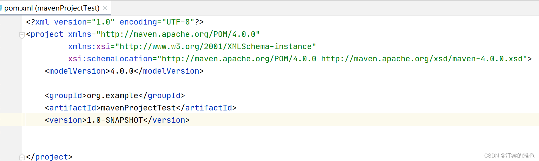Close the pom.xml editor tab
The image size is (539, 161).
point(105,8)
